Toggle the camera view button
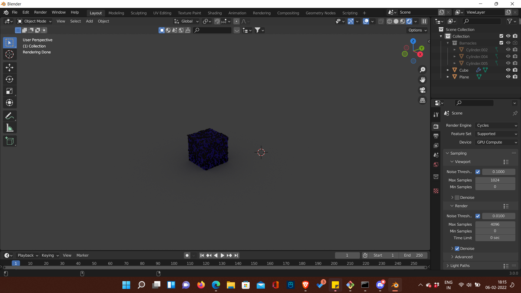The height and width of the screenshot is (293, 521). (422, 90)
